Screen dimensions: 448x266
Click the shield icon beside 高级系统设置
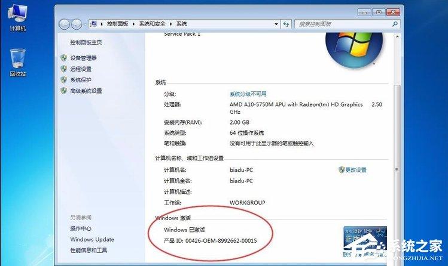pyautogui.click(x=64, y=91)
